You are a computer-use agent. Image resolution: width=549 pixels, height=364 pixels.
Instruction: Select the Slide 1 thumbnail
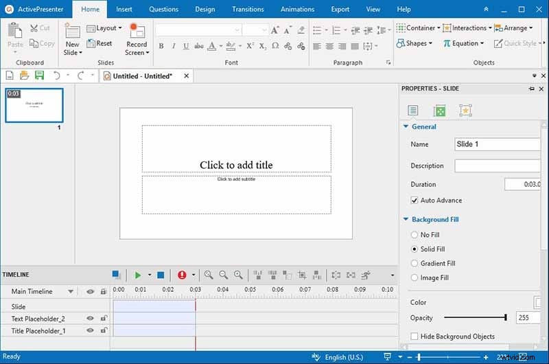pyautogui.click(x=34, y=105)
